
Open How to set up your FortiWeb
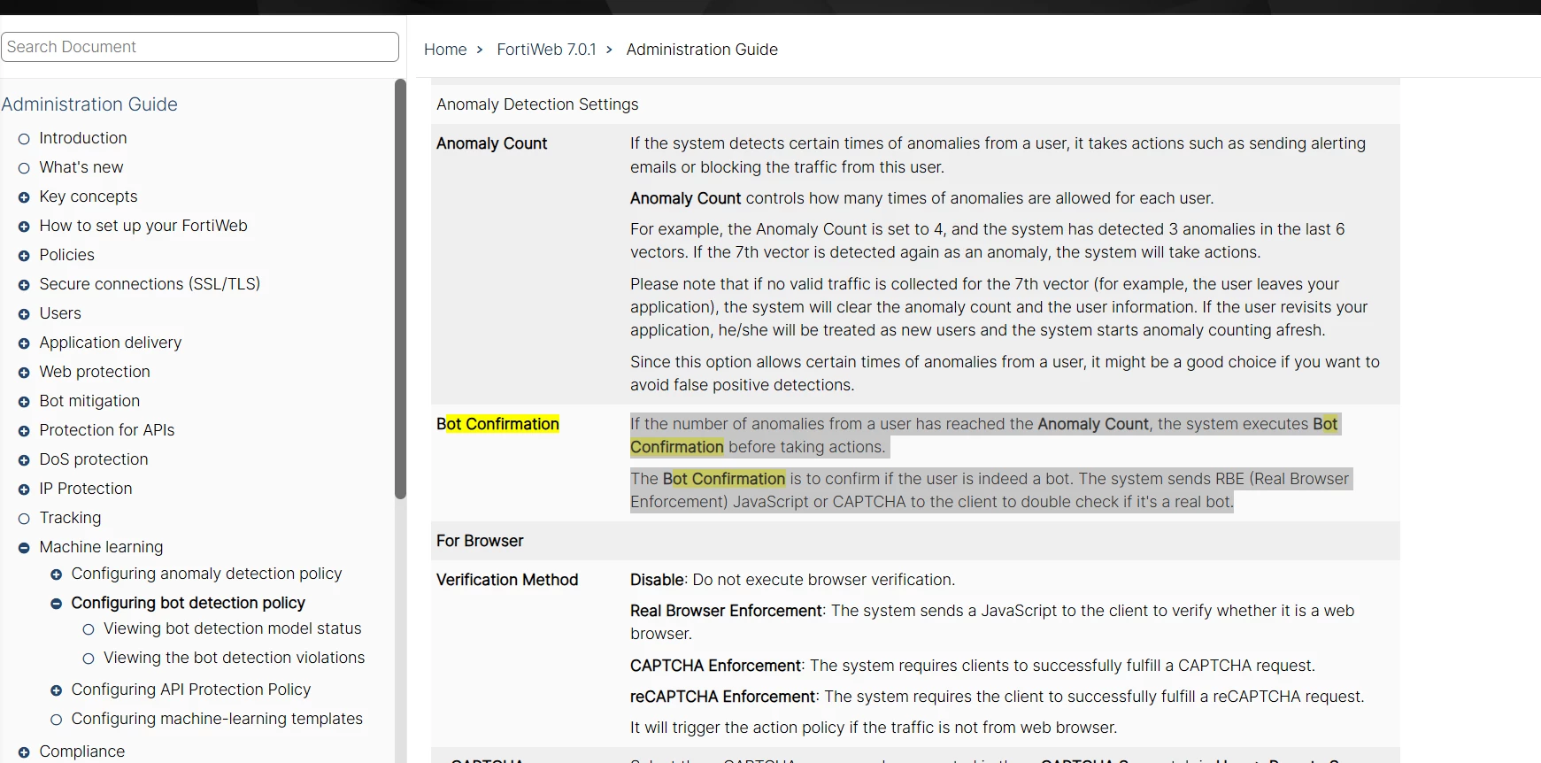pyautogui.click(x=143, y=226)
